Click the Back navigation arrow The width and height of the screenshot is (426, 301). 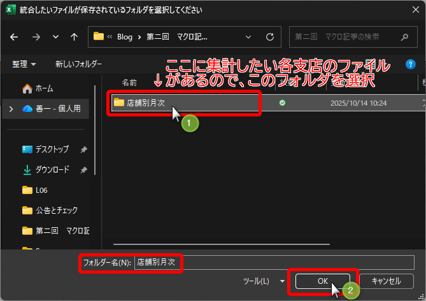tap(15, 37)
